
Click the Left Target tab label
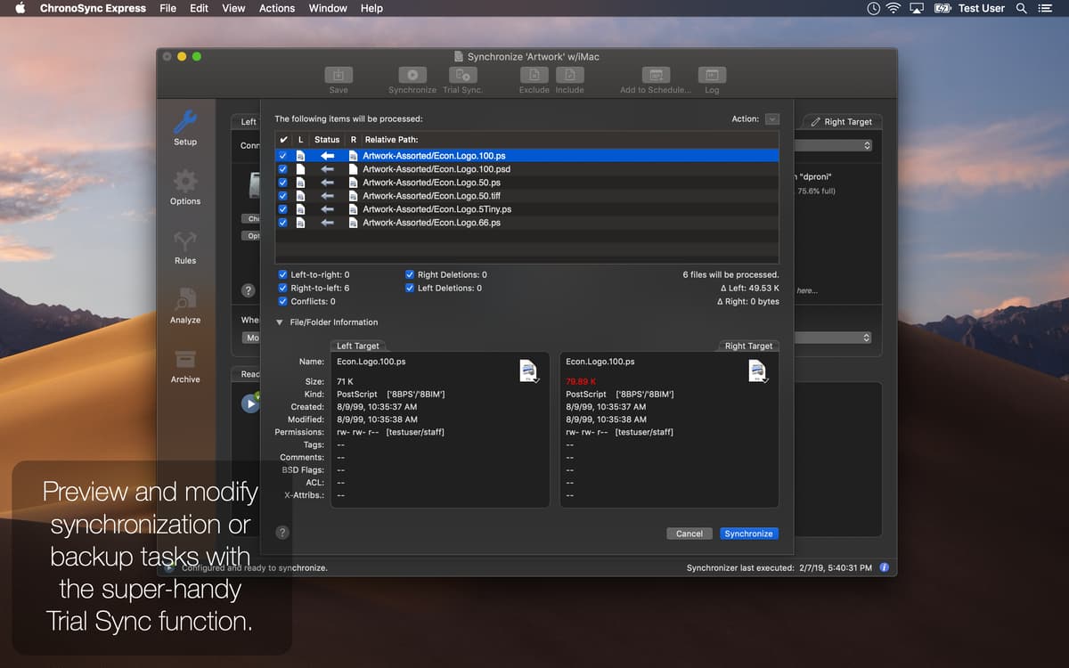[x=358, y=346]
